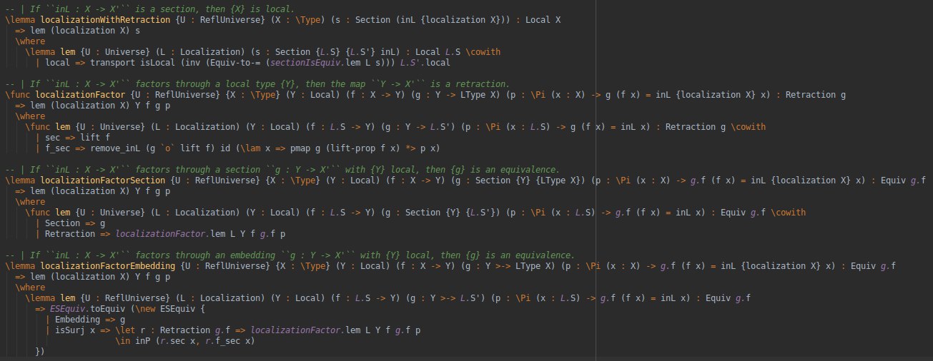Click the lemma name localizationFactorEmbedding

tap(107, 265)
